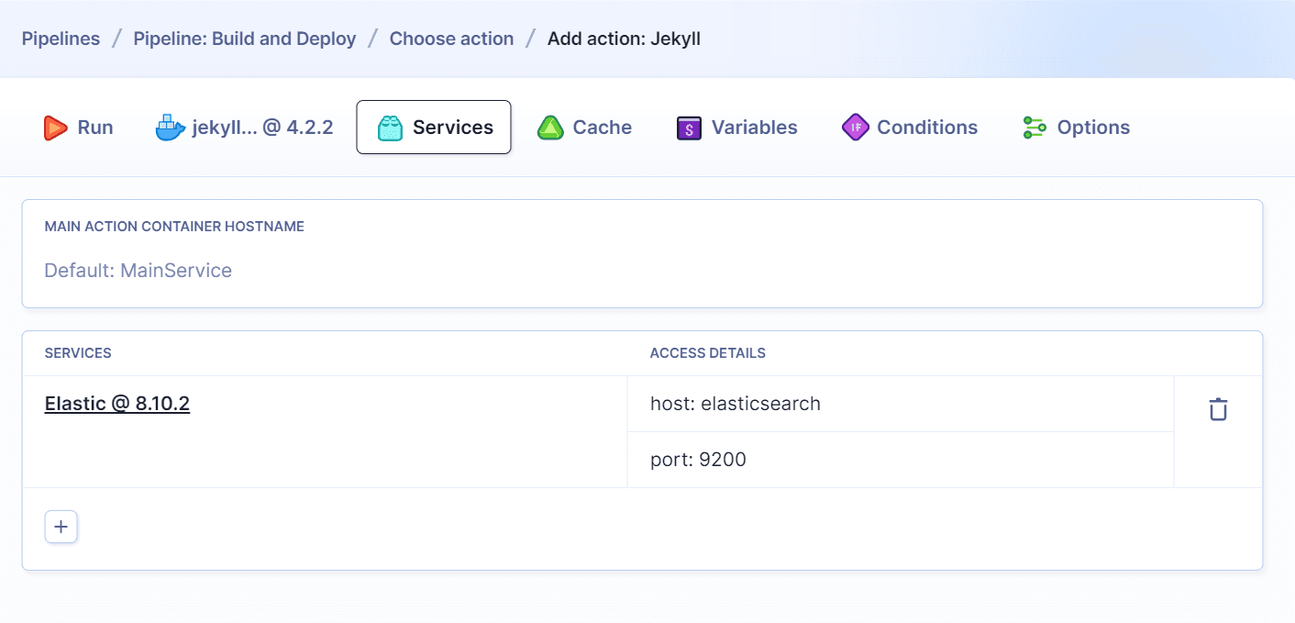This screenshot has width=1295, height=623.
Task: Delete the Elastic service using the trash icon
Action: (x=1217, y=408)
